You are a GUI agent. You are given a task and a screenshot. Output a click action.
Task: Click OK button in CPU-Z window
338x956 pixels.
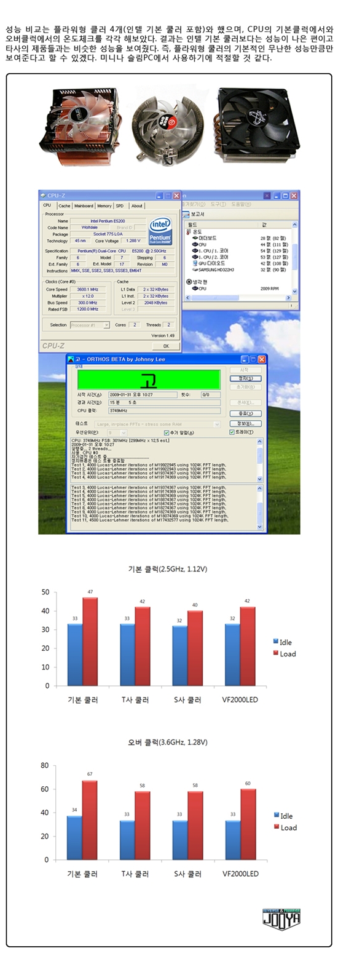(166, 346)
